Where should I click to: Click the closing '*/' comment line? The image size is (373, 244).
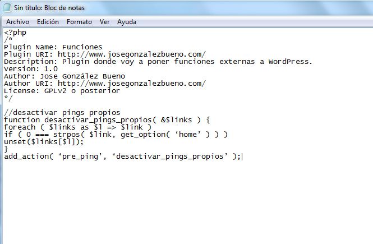pyautogui.click(x=8, y=98)
